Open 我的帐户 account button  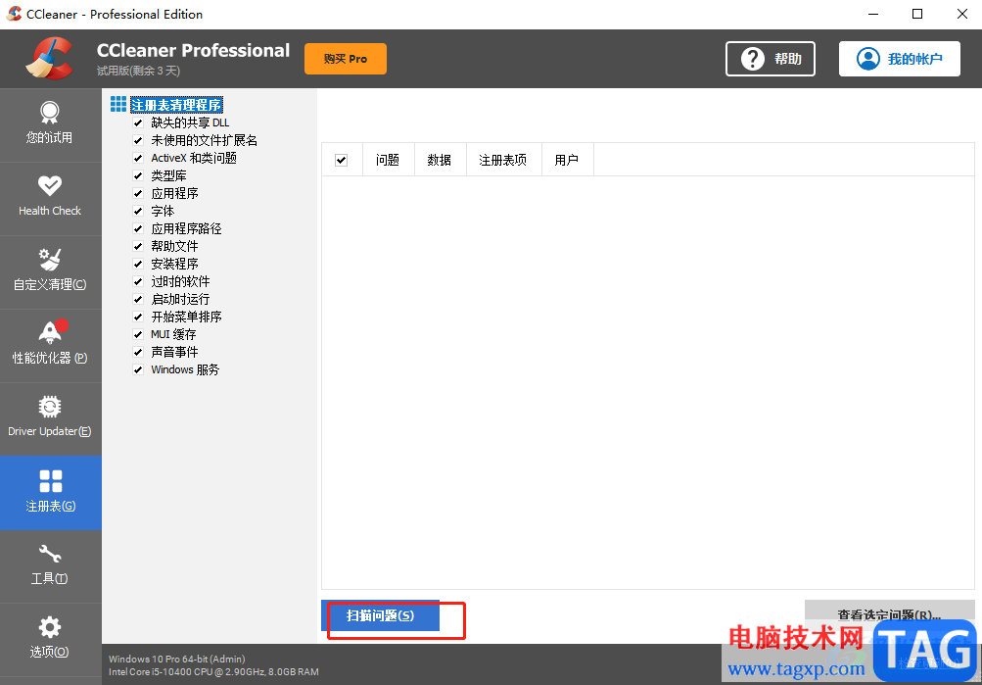point(900,59)
